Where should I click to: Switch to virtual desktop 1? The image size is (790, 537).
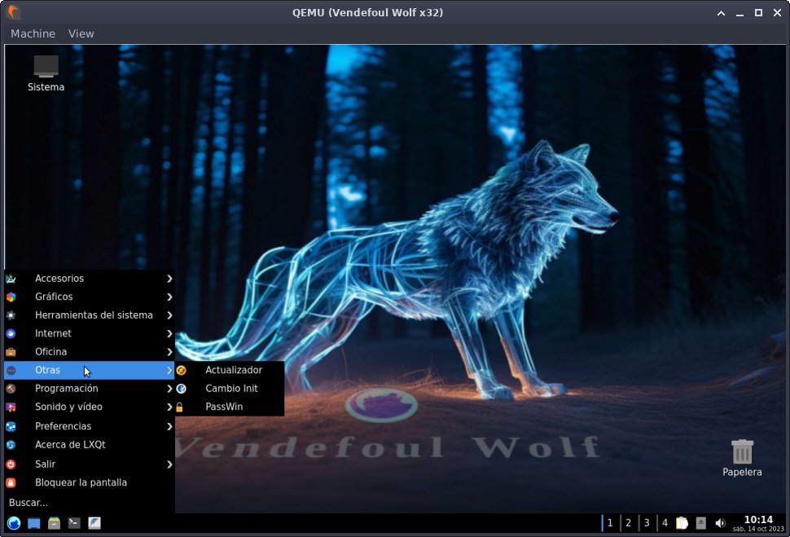[610, 523]
